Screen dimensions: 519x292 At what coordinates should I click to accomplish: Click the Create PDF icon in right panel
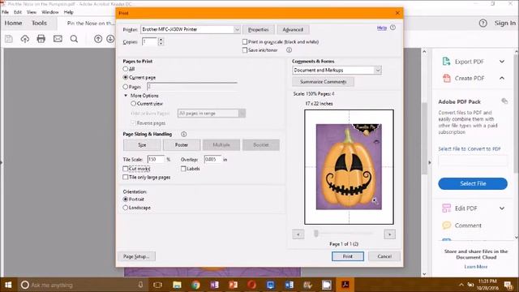(x=446, y=78)
